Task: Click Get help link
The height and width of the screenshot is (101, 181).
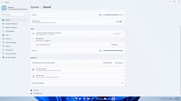Action: 36,90
